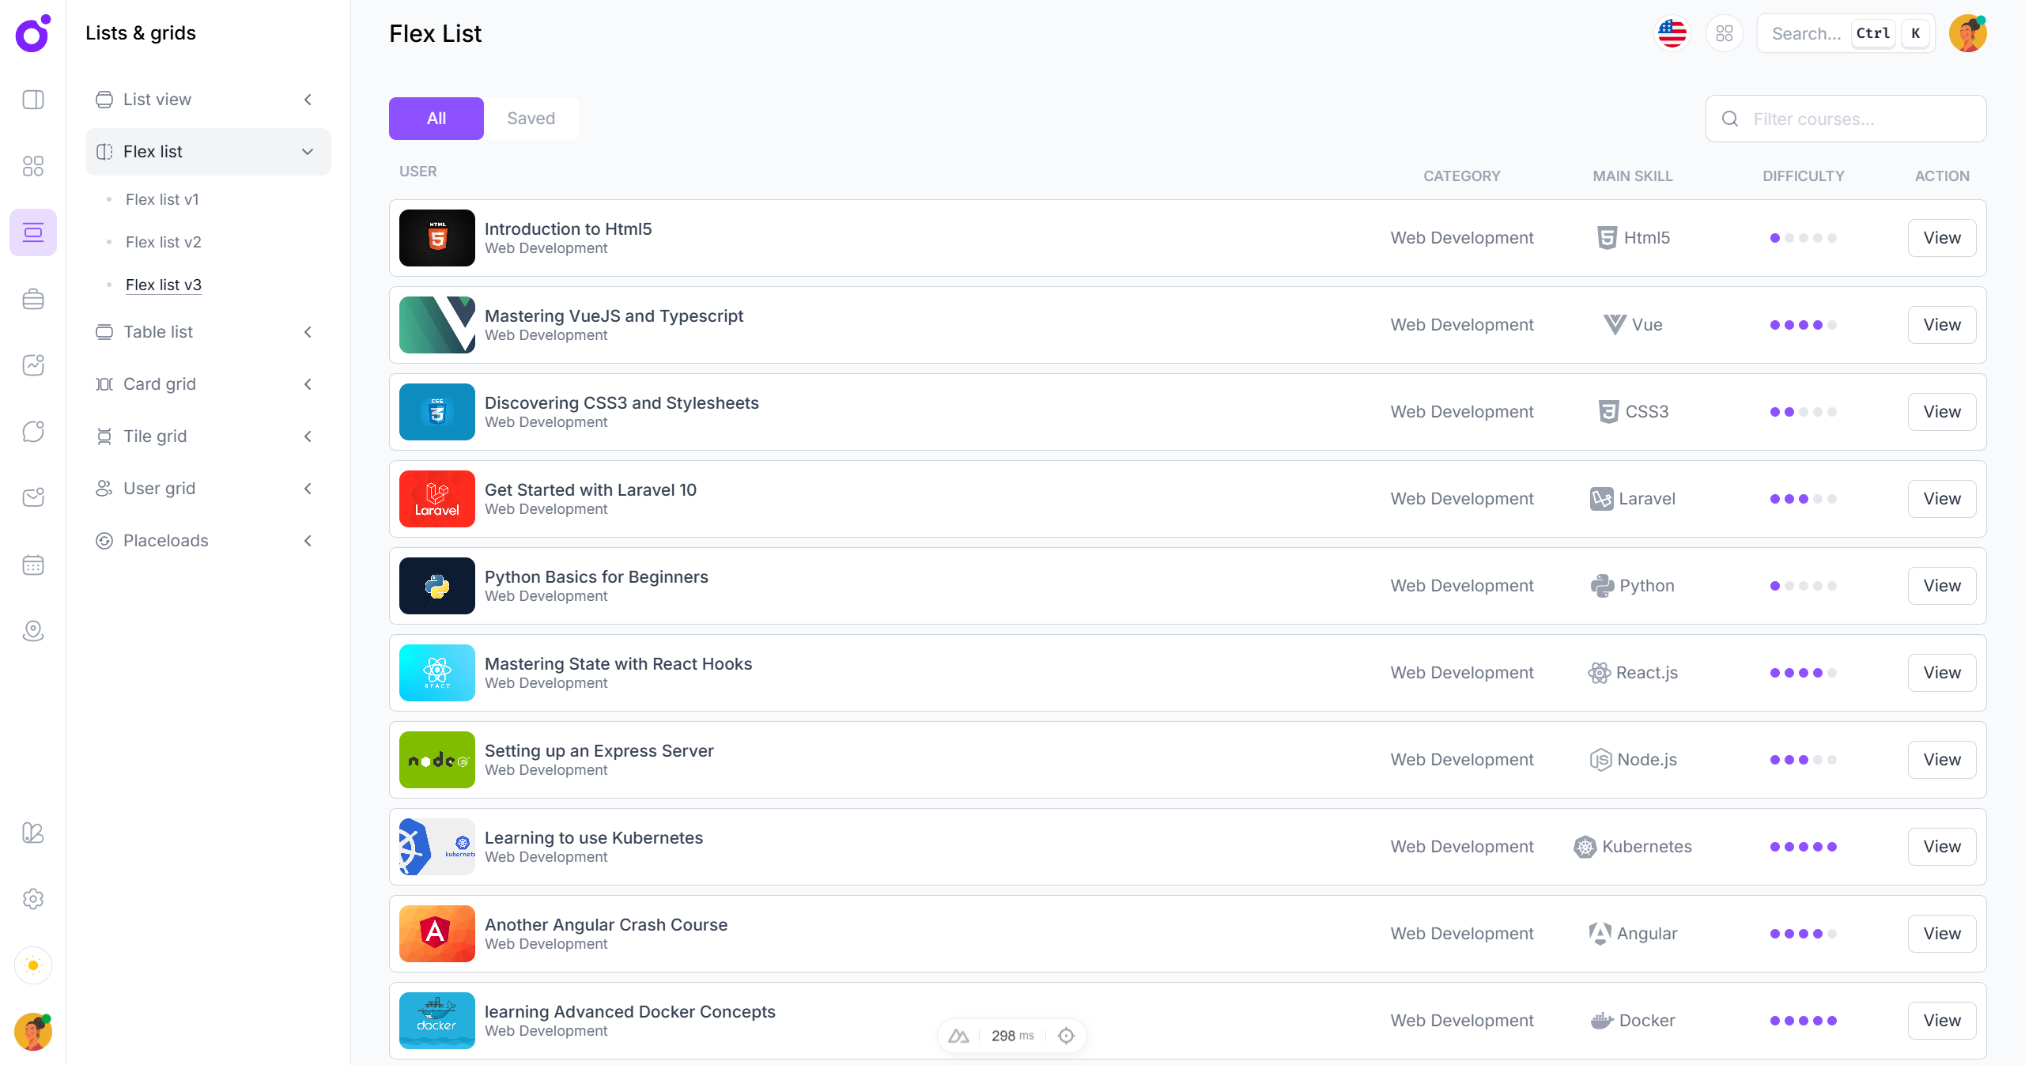Click the Kubernetes course difficulty dots
The width and height of the screenshot is (2025, 1065).
point(1803,847)
